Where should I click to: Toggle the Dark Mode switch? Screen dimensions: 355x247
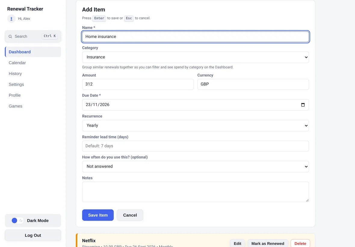point(17,220)
